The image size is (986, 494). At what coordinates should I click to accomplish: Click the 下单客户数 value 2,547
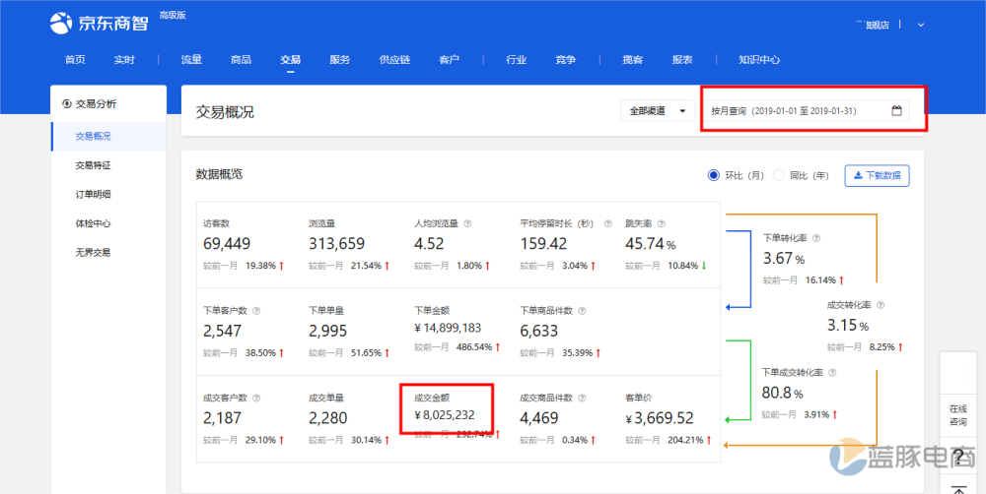click(x=222, y=331)
